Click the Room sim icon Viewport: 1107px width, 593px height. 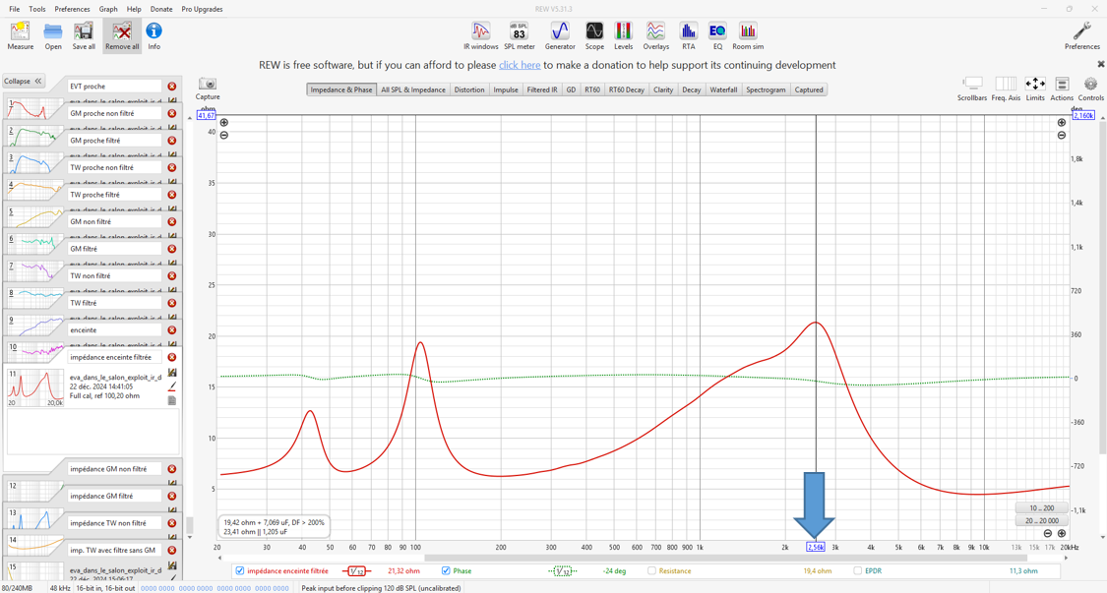(x=748, y=35)
